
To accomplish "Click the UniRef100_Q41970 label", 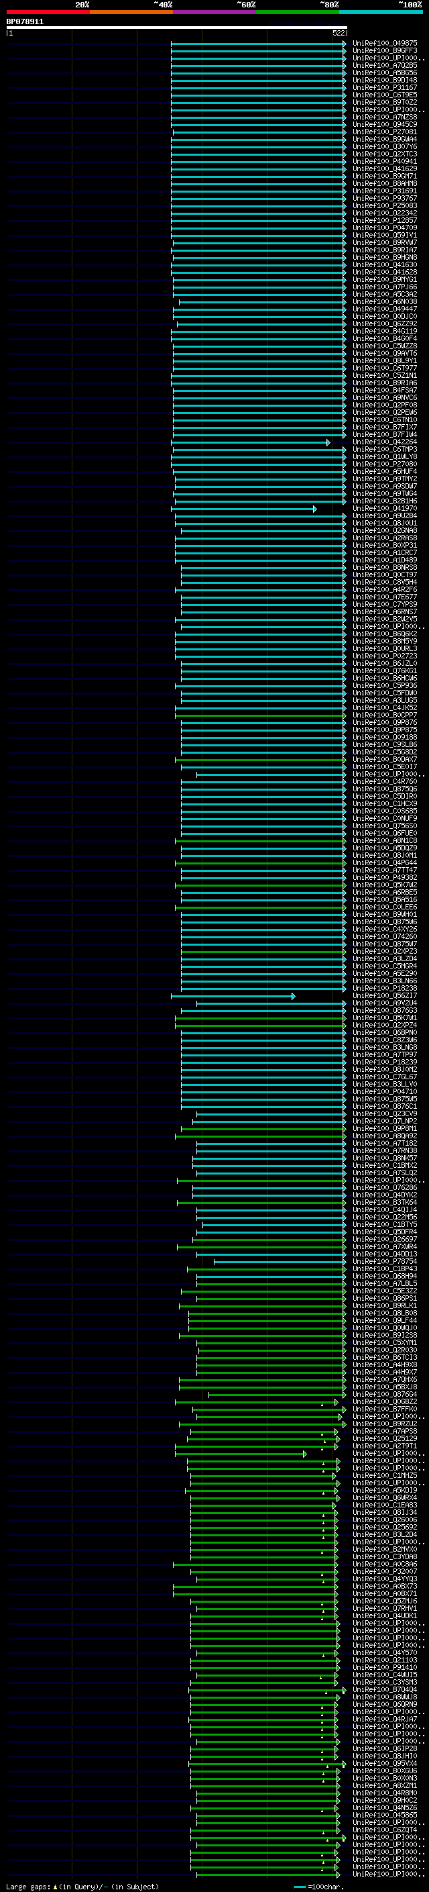I will [385, 508].
